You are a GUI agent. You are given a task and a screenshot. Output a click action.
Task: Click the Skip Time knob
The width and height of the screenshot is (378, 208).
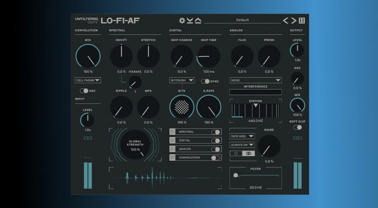coord(209,56)
